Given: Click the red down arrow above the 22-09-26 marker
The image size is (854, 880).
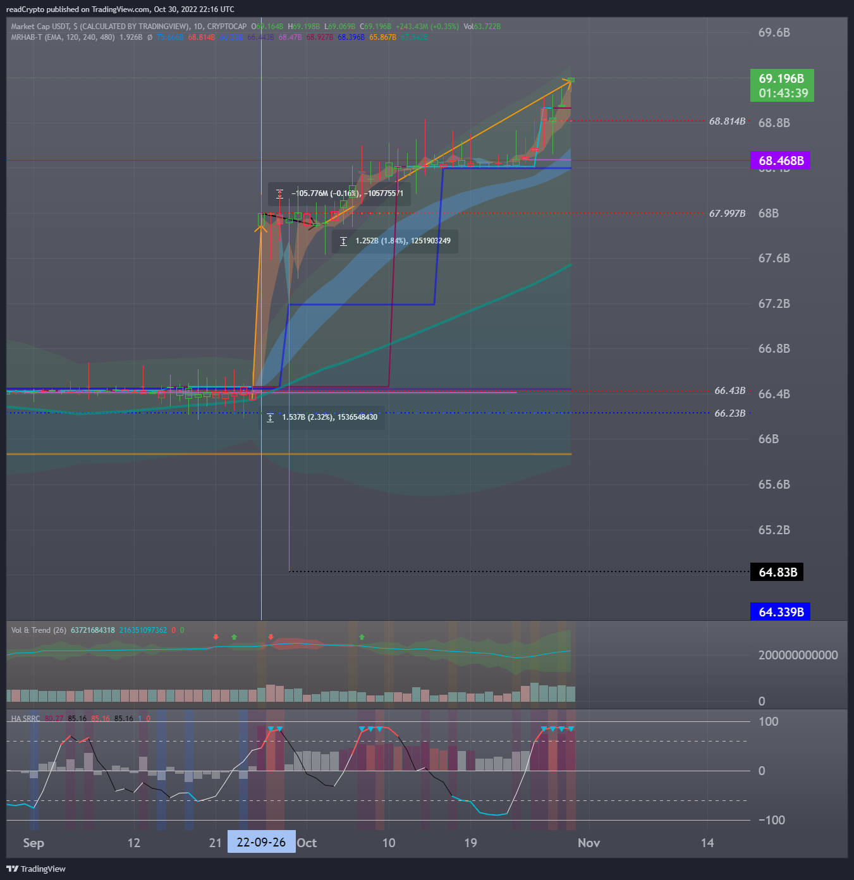Looking at the screenshot, I should coord(271,637).
